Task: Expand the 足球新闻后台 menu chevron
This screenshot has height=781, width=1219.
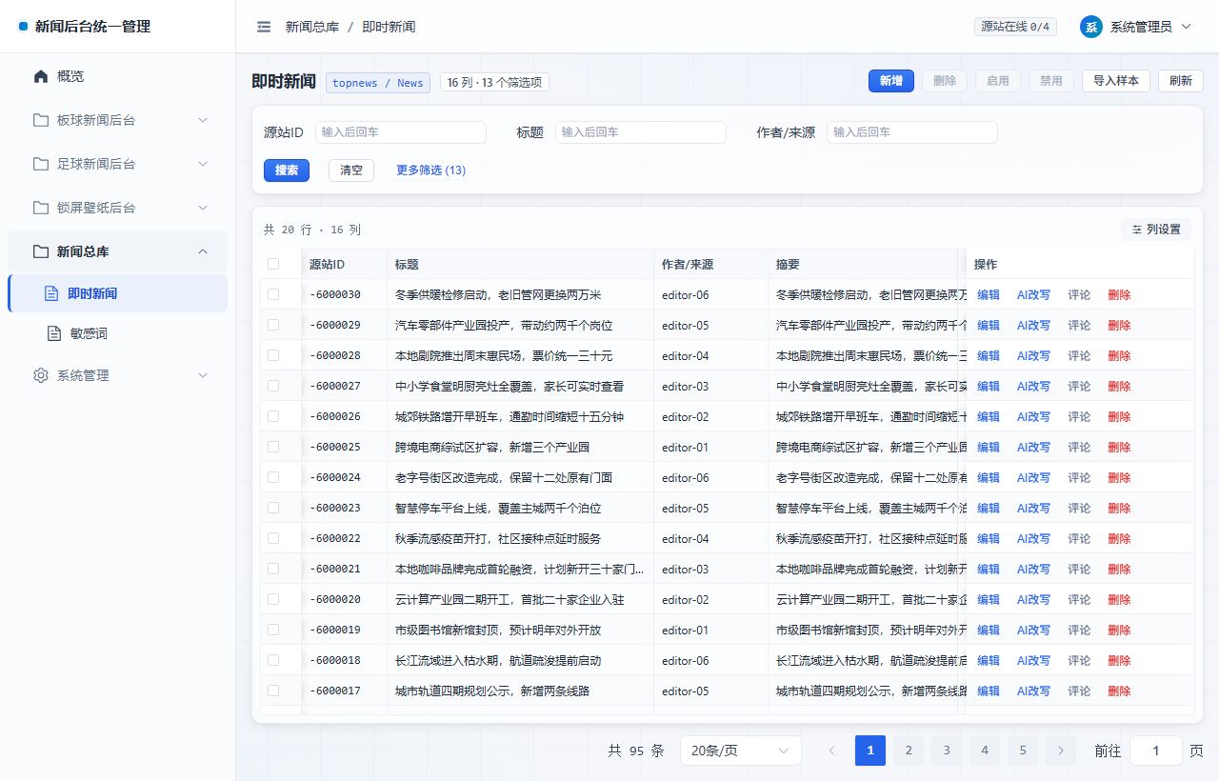Action: click(203, 164)
